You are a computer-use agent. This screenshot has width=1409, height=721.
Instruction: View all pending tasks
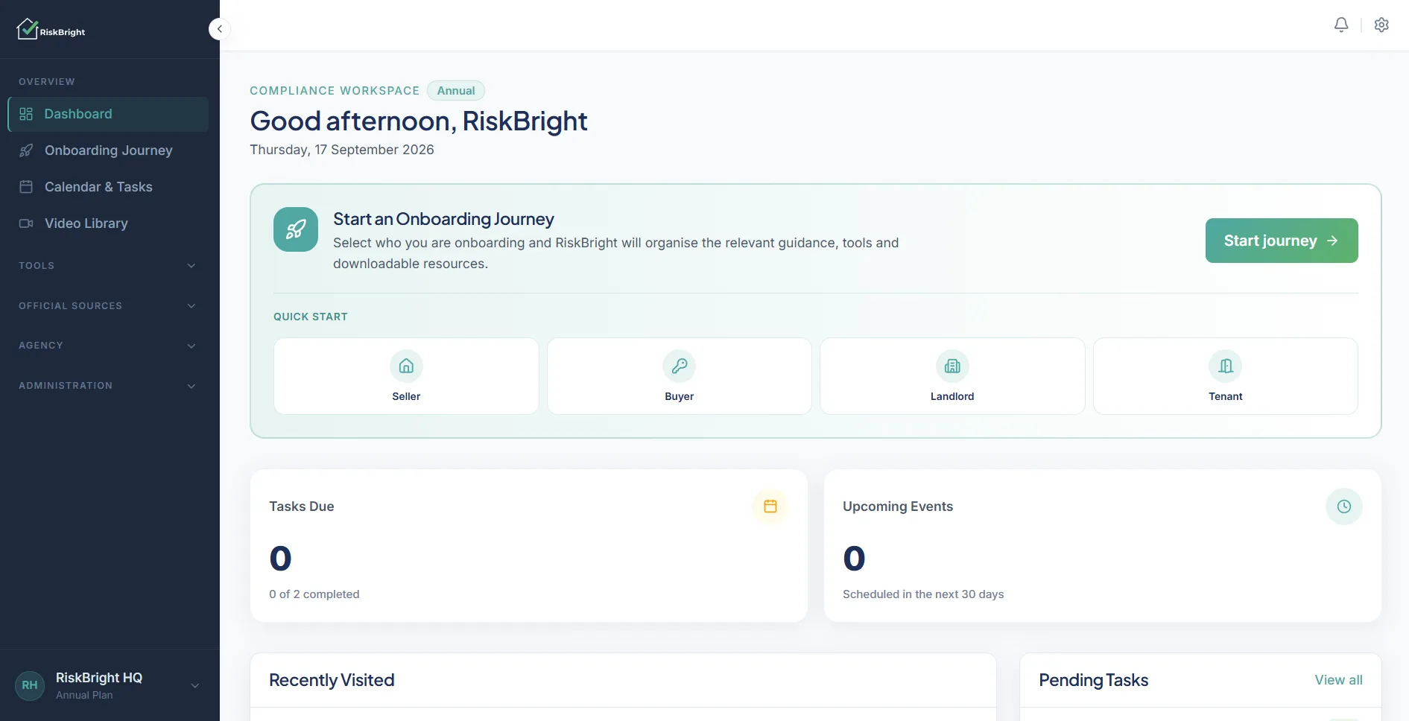click(x=1338, y=680)
